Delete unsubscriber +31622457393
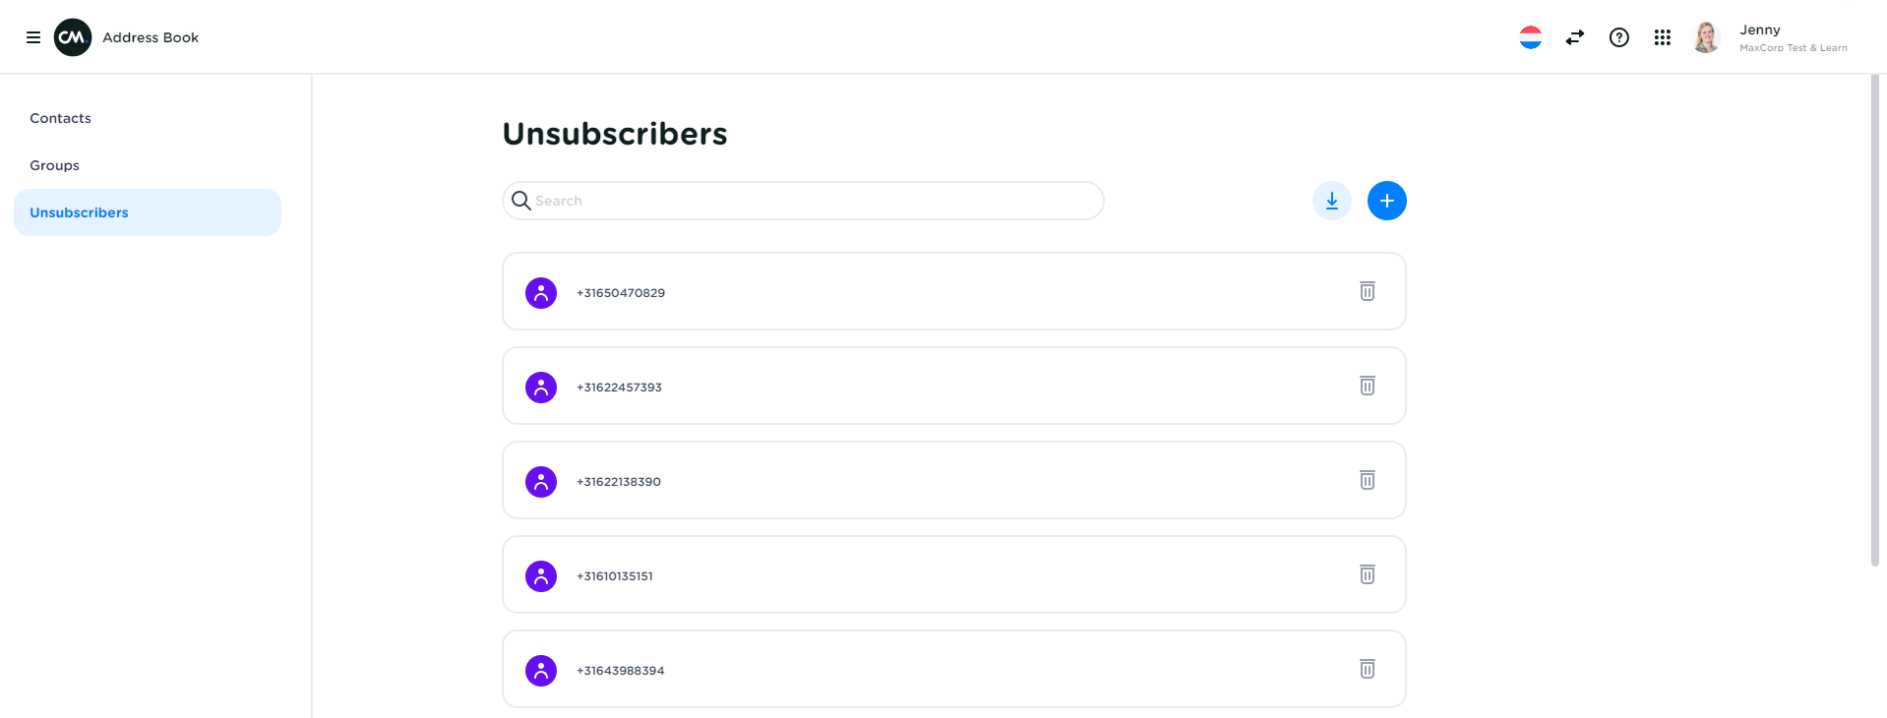Image resolution: width=1887 pixels, height=718 pixels. point(1368,386)
